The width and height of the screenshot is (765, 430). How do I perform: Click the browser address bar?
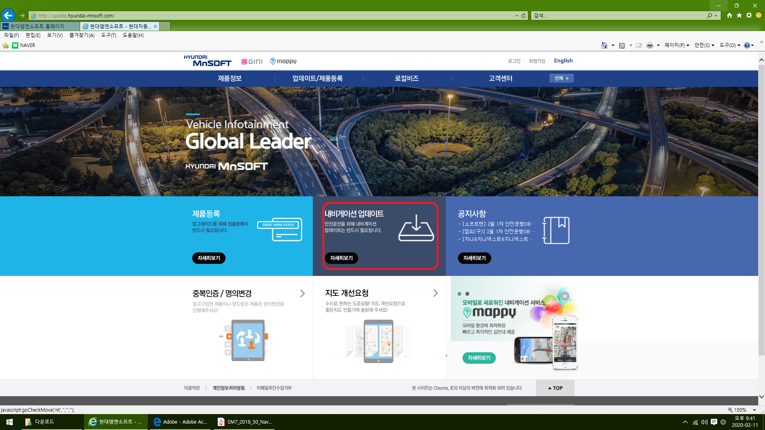tap(271, 16)
